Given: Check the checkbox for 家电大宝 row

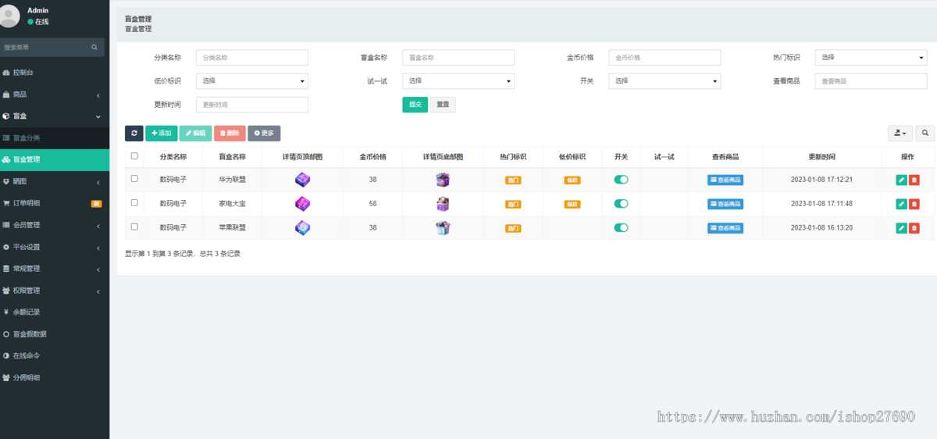Looking at the screenshot, I should 134,202.
